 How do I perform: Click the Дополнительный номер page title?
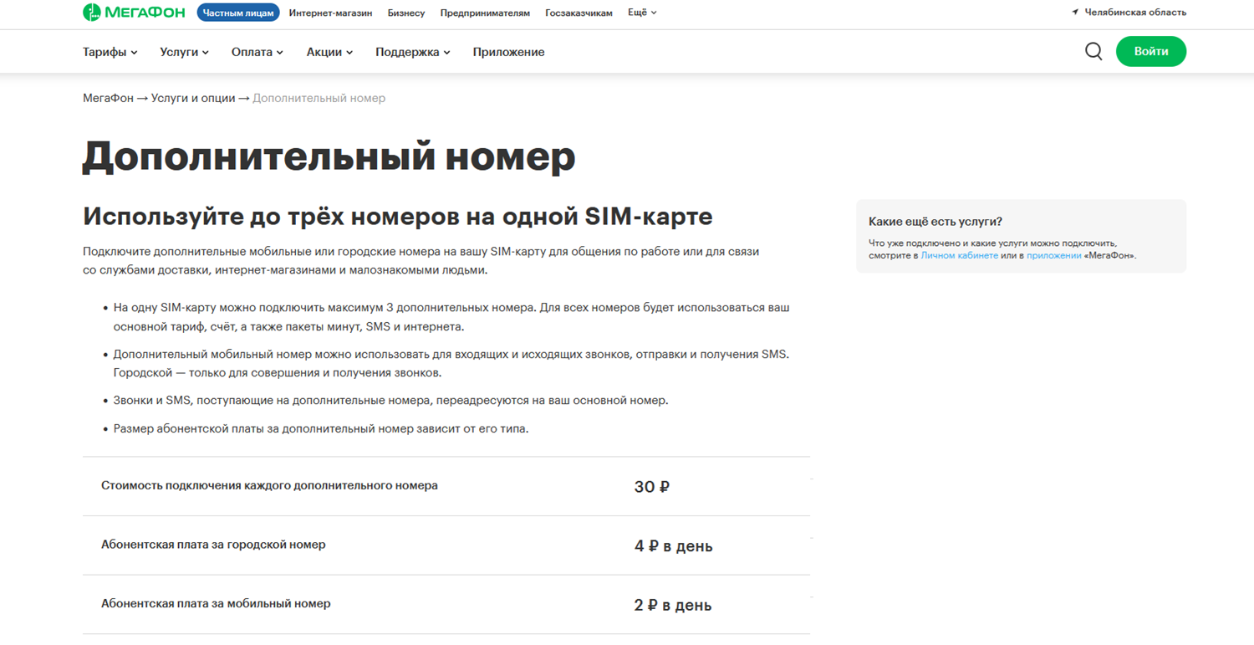[329, 156]
